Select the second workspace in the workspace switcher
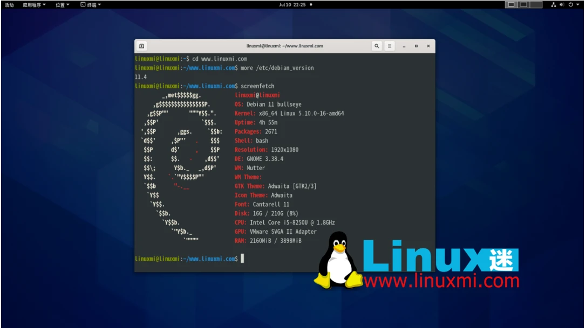 tap(524, 4)
